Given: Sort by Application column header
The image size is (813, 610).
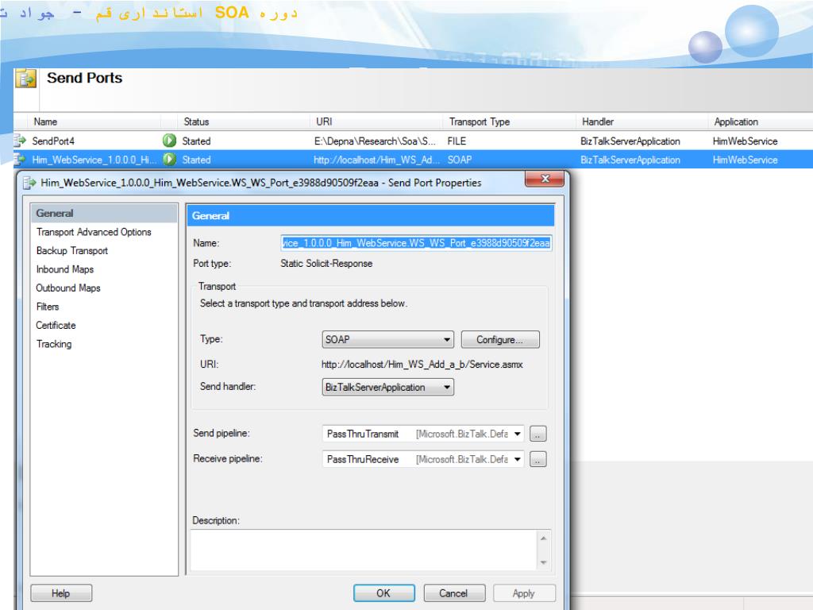Looking at the screenshot, I should [x=761, y=122].
